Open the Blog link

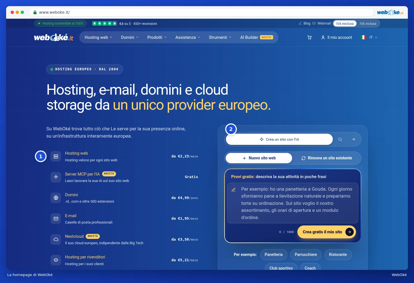[304, 23]
